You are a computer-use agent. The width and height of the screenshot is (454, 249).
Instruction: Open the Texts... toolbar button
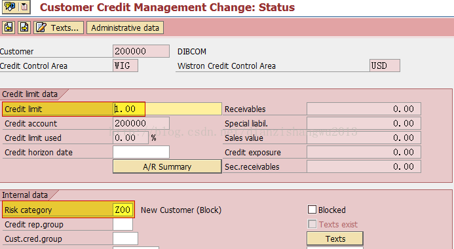pos(59,28)
